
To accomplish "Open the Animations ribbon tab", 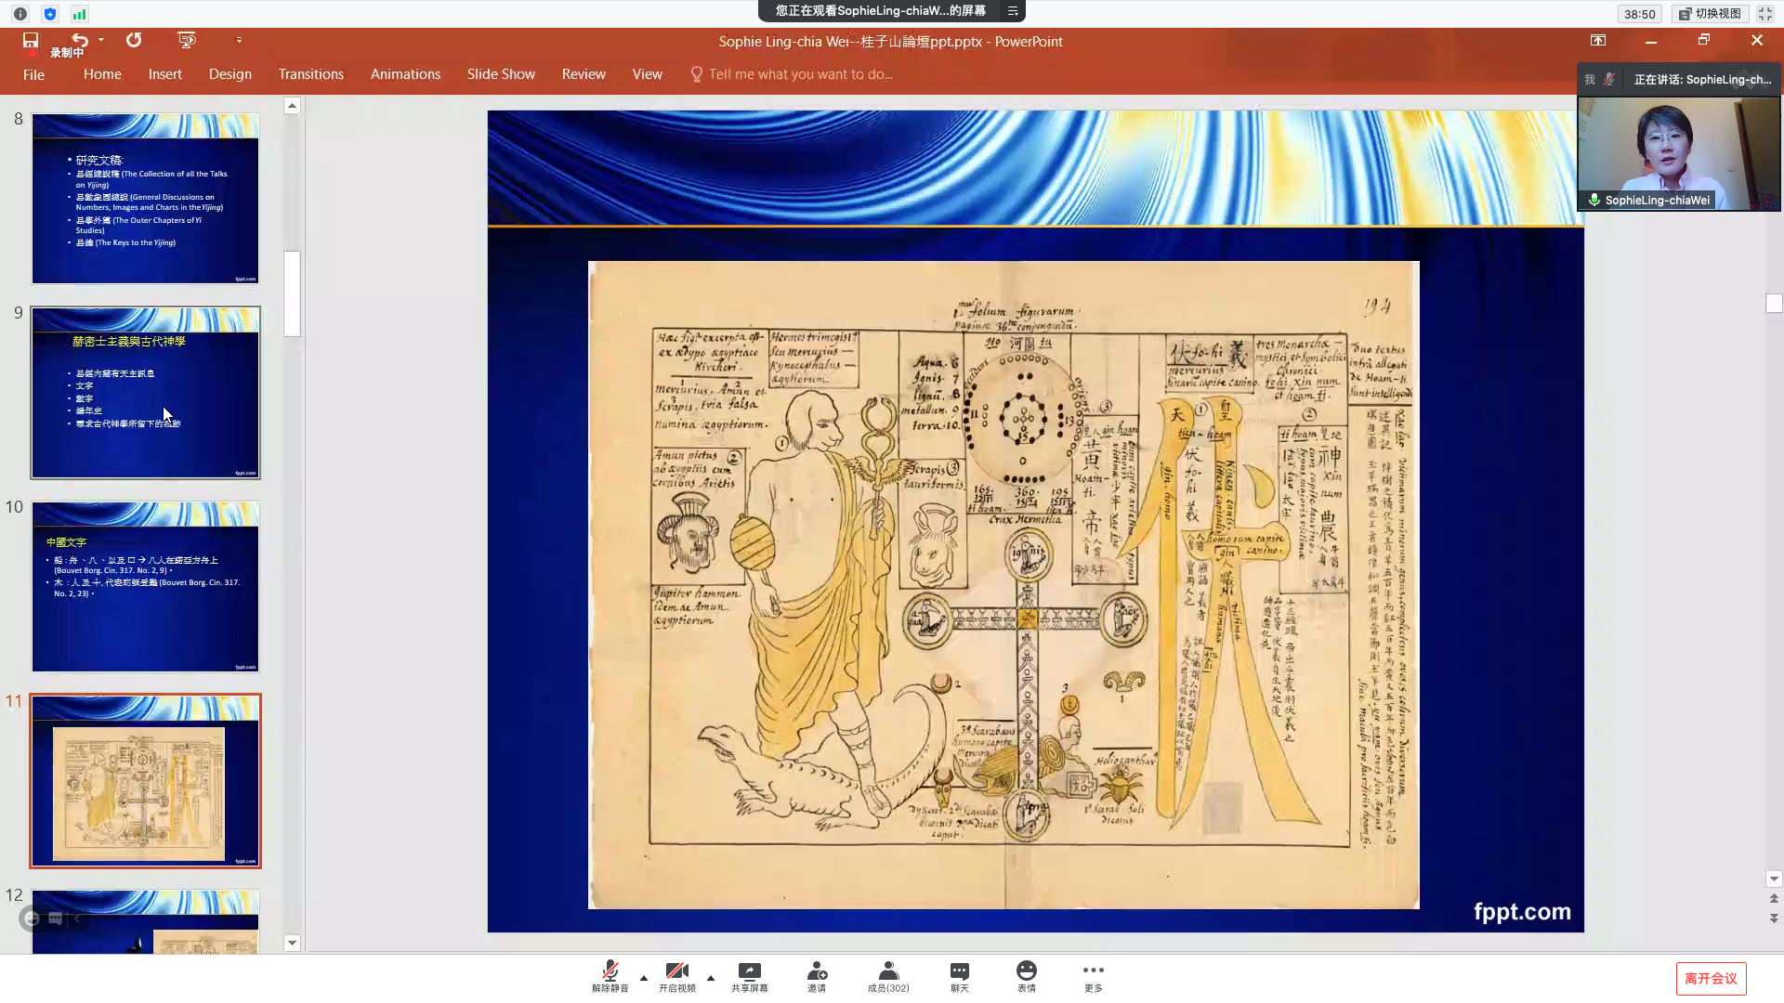I will point(405,74).
